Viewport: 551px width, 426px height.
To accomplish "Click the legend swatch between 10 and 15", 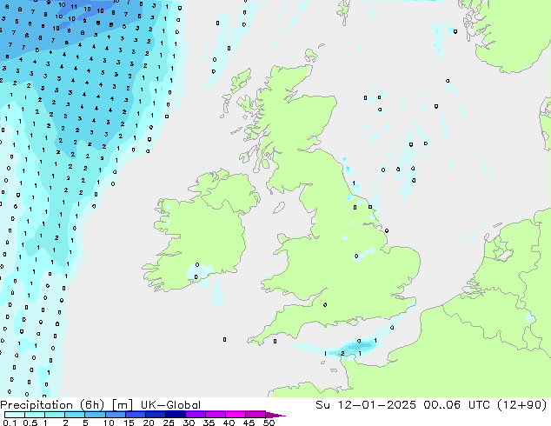I will (x=115, y=415).
